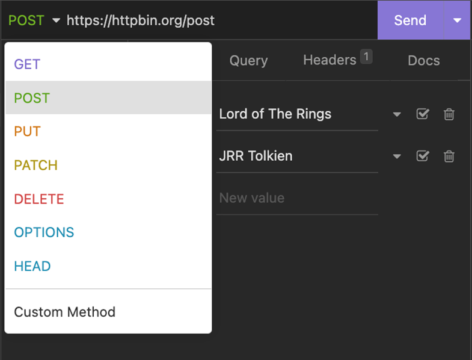
Task: Delete the Lord of The Rings row
Action: 449,114
